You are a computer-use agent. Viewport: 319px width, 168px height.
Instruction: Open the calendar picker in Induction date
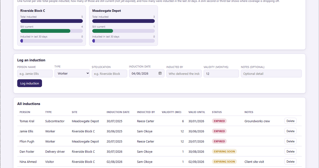pyautogui.click(x=160, y=73)
